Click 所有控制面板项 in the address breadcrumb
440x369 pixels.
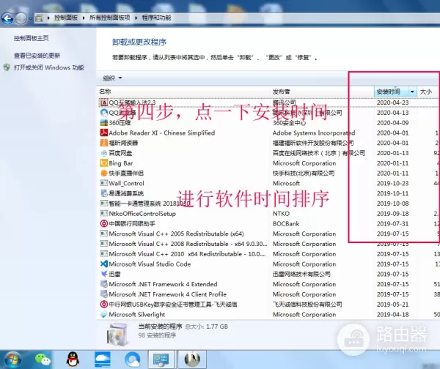tap(110, 18)
